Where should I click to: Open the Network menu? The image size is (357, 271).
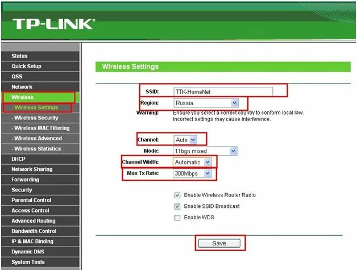[x=40, y=87]
